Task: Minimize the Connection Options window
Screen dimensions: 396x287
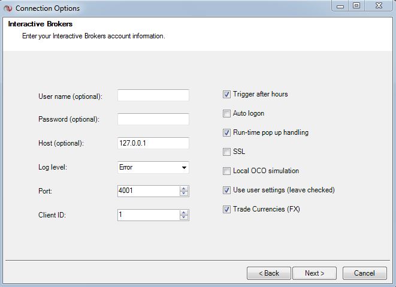Action: [340, 6]
